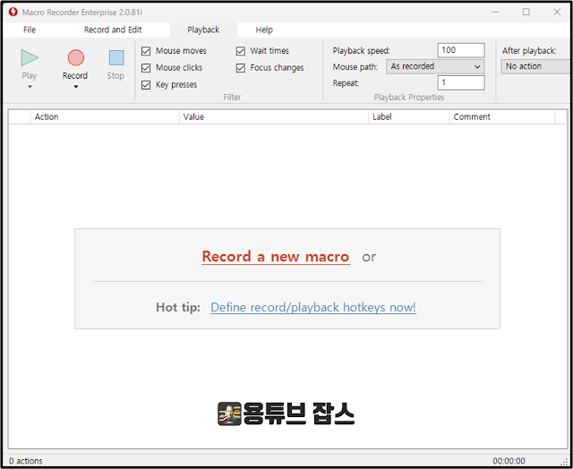The width and height of the screenshot is (573, 469).
Task: Start recording with the red Record icon
Action: click(x=75, y=57)
